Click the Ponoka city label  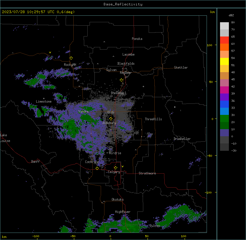137,39
